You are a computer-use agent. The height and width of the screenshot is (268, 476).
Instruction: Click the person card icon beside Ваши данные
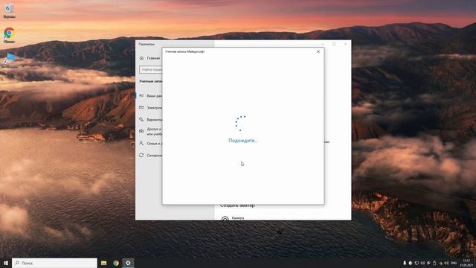click(x=141, y=95)
